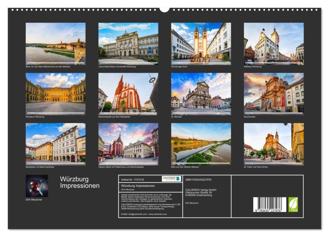Open the Oberen Mainkai river photo
The image size is (329, 237).
pos(201,144)
